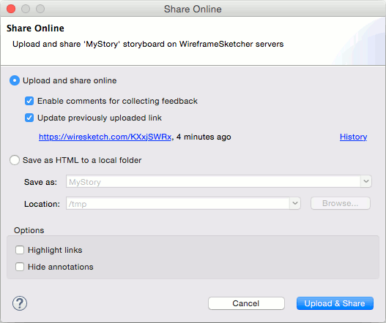Screen dimensions: 386x323
Task: Select Upload and share online option
Action: [x=15, y=80]
